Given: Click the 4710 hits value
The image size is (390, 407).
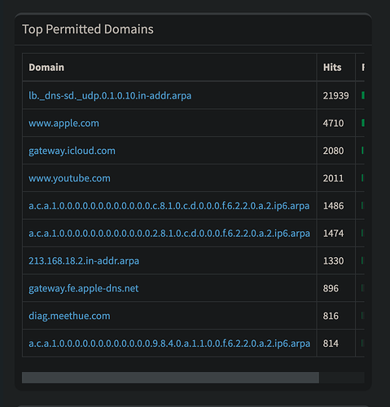Looking at the screenshot, I should [333, 123].
